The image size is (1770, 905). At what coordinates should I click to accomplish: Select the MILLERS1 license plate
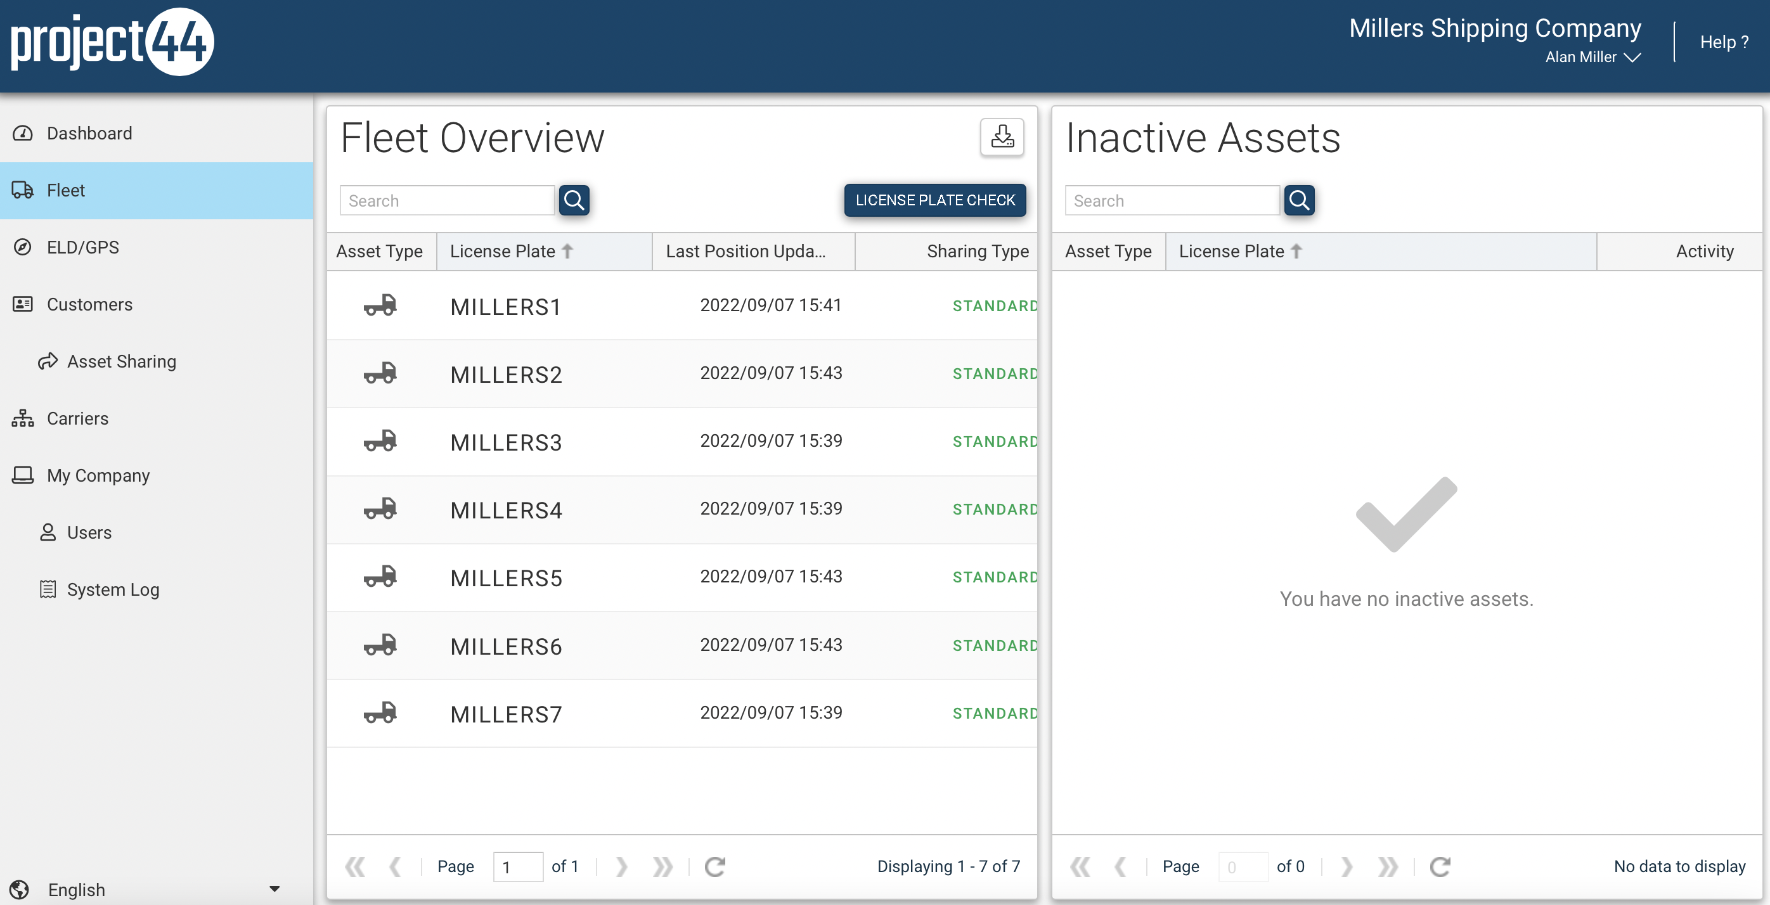pos(506,307)
